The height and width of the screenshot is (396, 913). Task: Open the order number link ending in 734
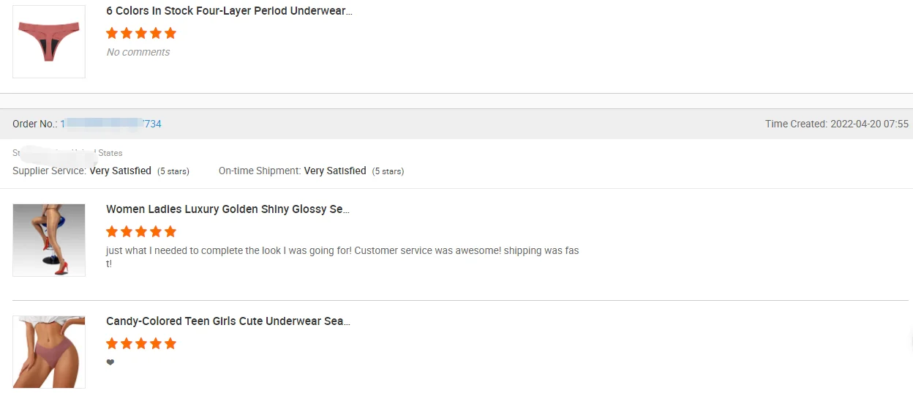(x=111, y=124)
